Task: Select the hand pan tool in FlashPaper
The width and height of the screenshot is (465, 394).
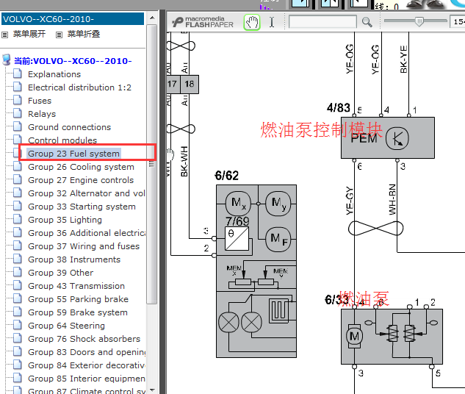Action: click(x=252, y=22)
